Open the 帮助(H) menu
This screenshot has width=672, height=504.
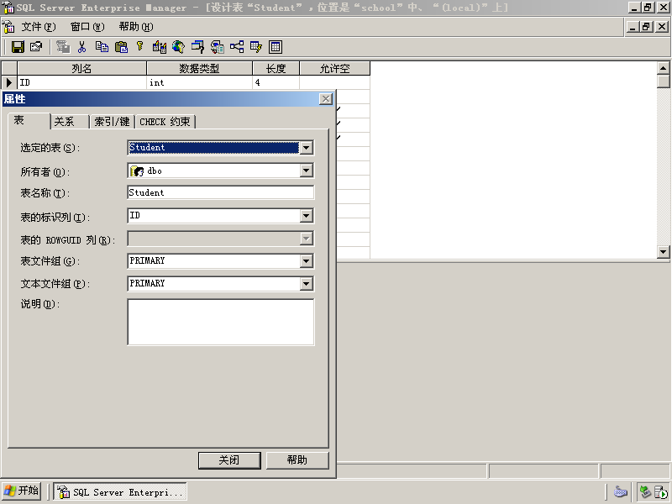pos(136,27)
